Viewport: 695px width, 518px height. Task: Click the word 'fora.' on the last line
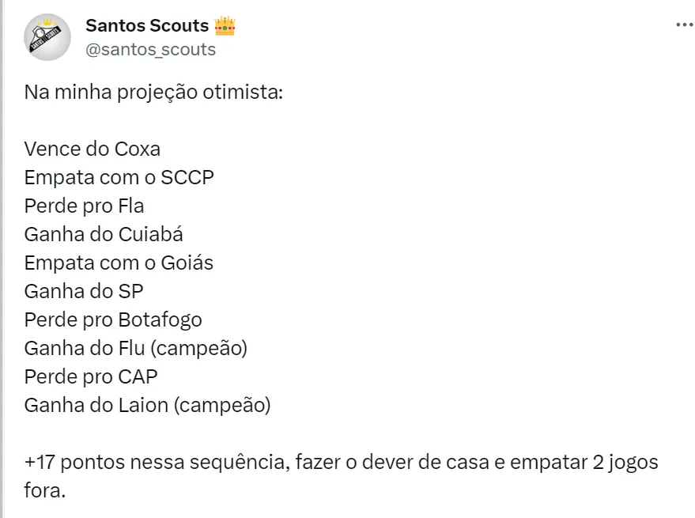click(x=45, y=490)
